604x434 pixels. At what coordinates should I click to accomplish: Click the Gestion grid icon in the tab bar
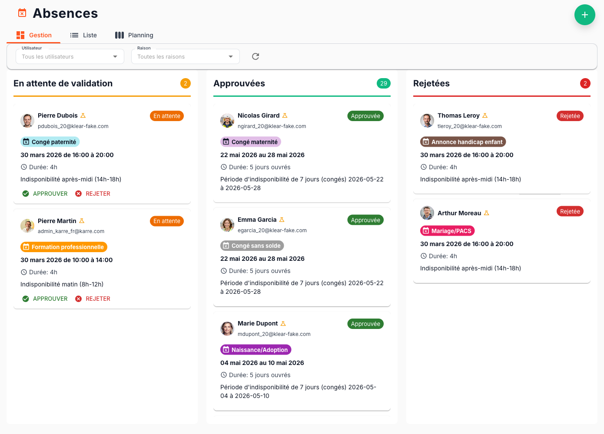[20, 35]
